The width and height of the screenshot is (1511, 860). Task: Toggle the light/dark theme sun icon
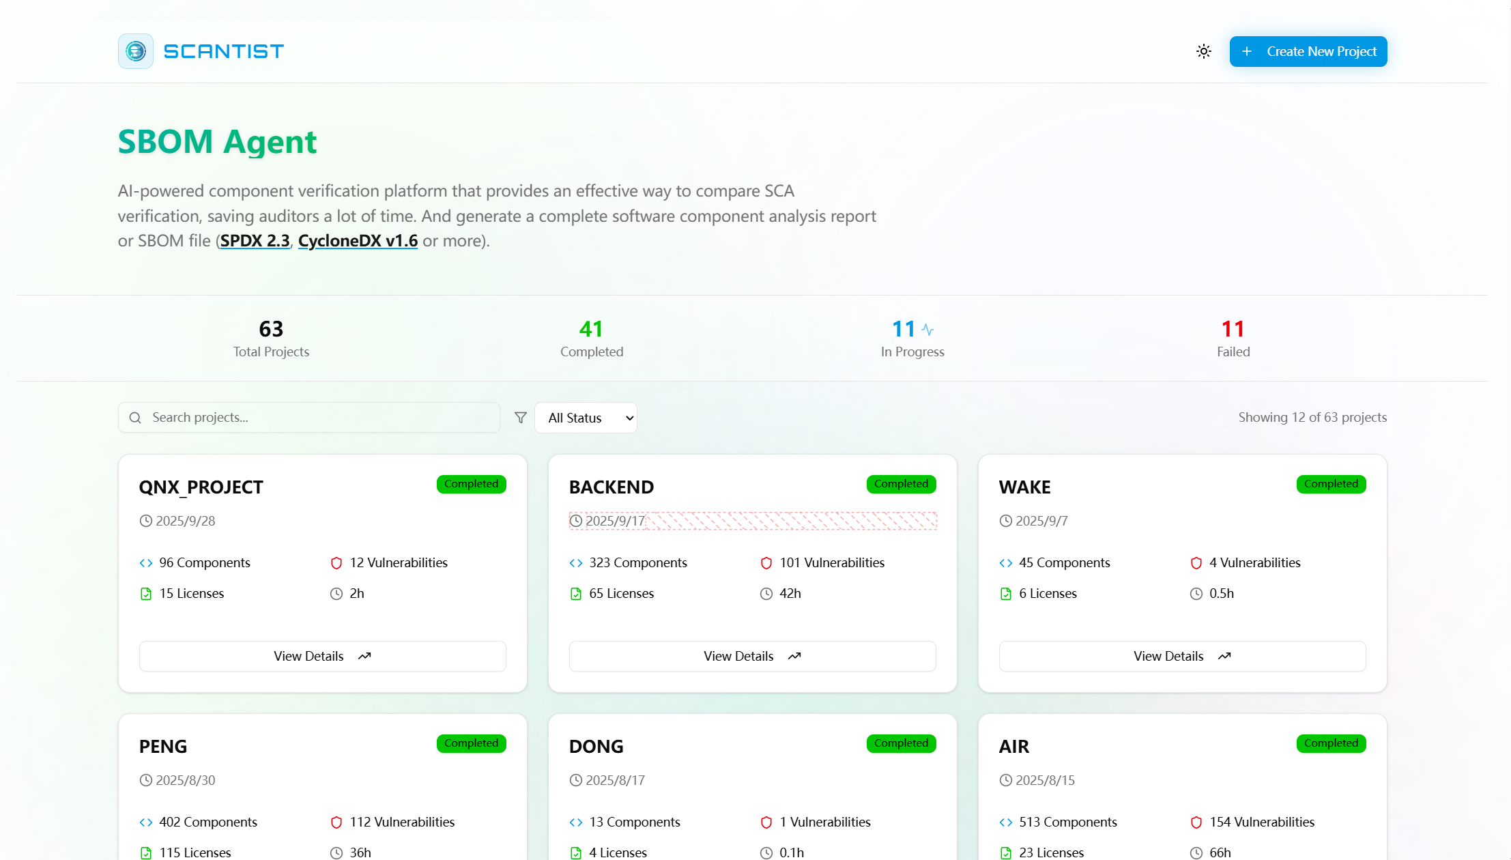click(x=1203, y=51)
